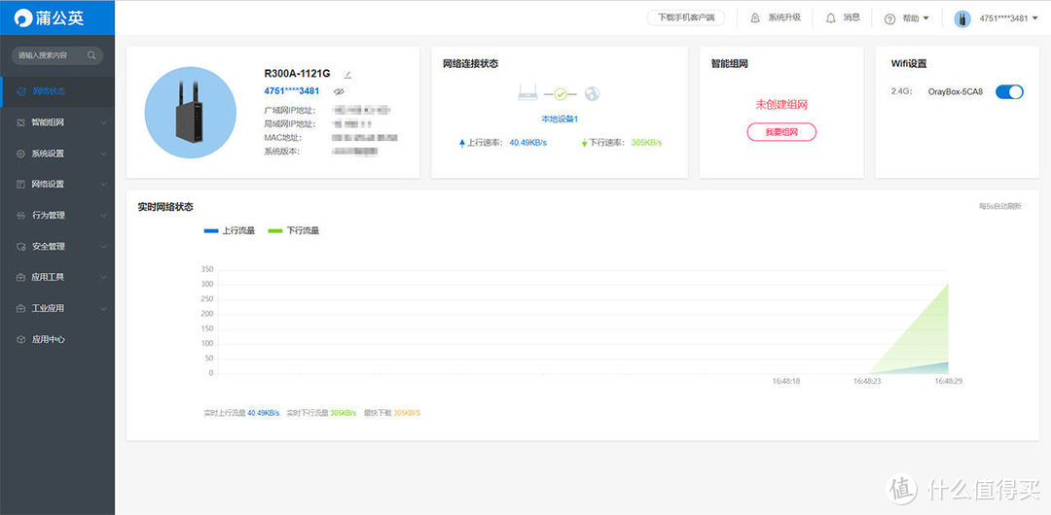Open the 行为管理 sidebar menu
1051x515 pixels.
pyautogui.click(x=57, y=216)
